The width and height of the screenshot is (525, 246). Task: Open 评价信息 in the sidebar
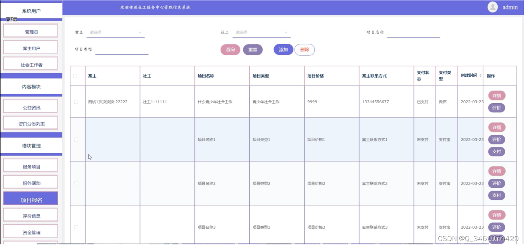[31, 216]
